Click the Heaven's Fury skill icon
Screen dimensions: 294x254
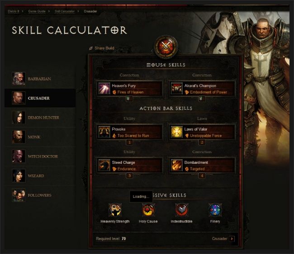pos(104,88)
